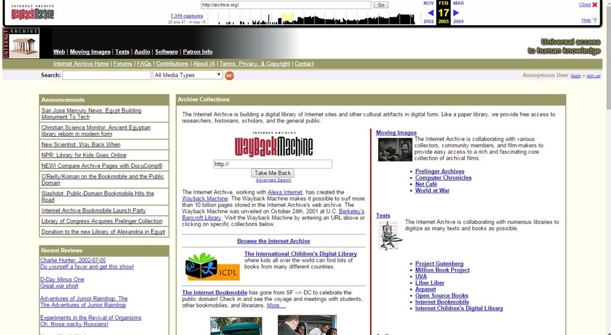Open Wayback toolbar Help link
This screenshot has width=611, height=335.
(586, 20)
